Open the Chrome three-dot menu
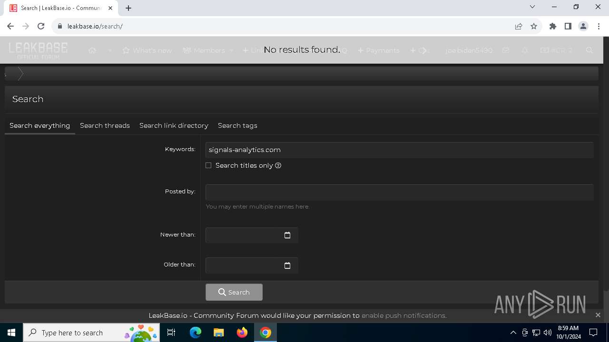 [x=598, y=26]
